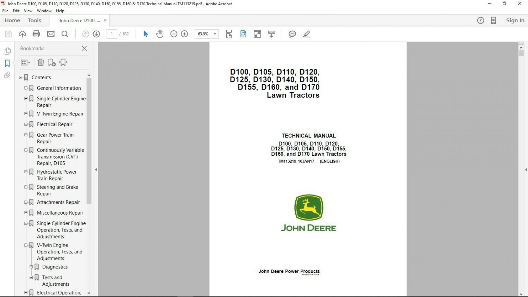Viewport: 528px width, 297px height.
Task: Open the zoom level 63.9% dropdown
Action: pos(215,34)
